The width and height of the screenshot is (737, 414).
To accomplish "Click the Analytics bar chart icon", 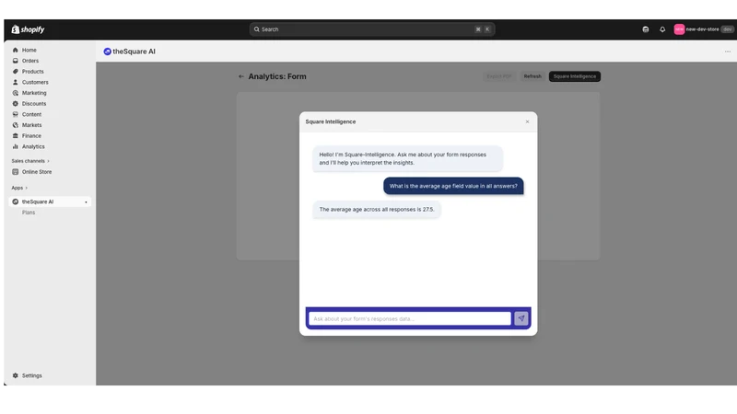I will pos(15,147).
